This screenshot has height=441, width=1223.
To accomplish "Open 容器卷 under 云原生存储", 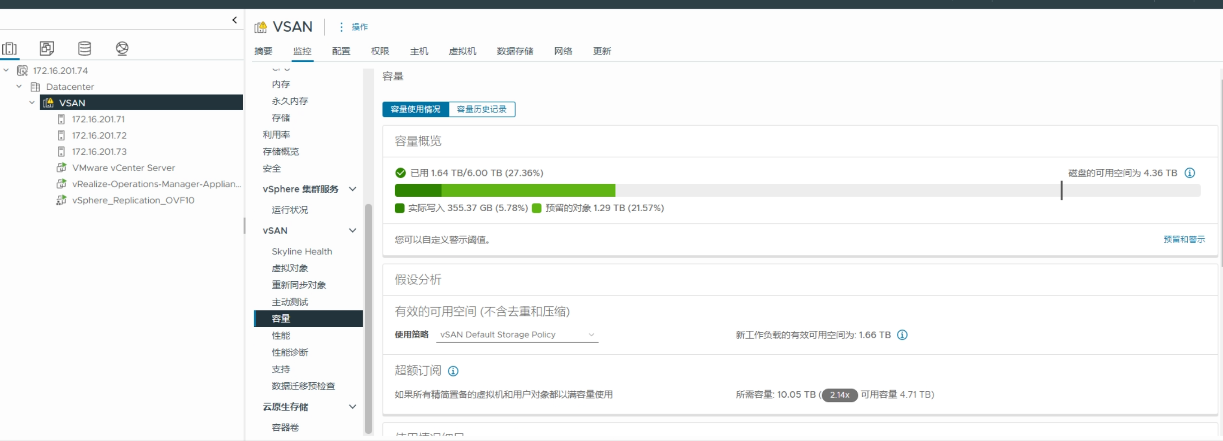I will coord(285,427).
